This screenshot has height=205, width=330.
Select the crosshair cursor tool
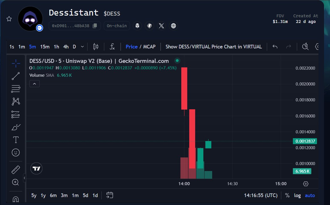[x=16, y=63]
